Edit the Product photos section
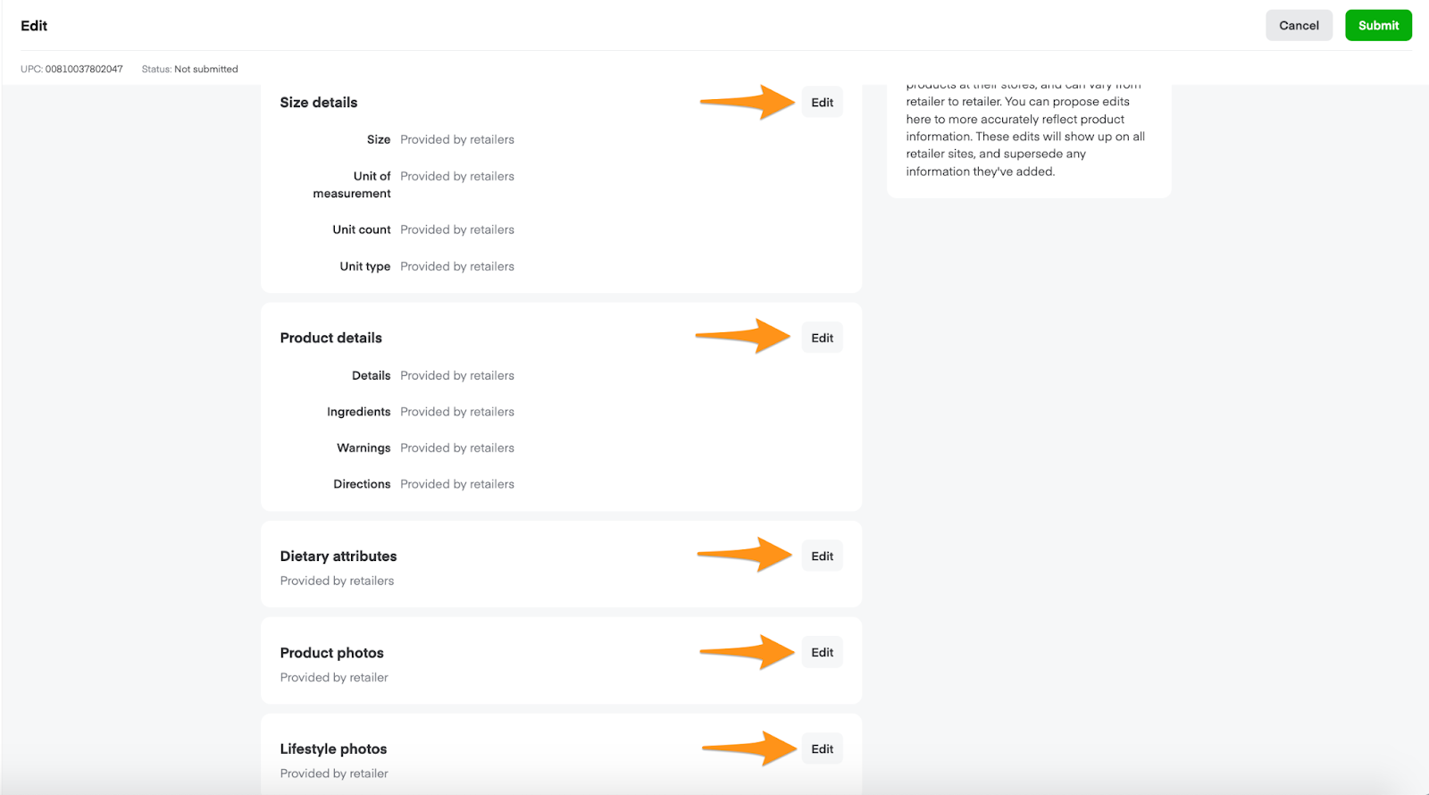The height and width of the screenshot is (795, 1429). coord(821,651)
